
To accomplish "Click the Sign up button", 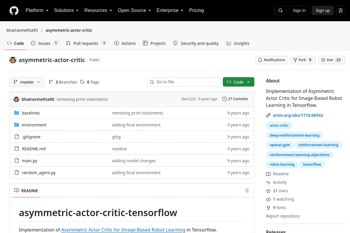I will [x=323, y=10].
